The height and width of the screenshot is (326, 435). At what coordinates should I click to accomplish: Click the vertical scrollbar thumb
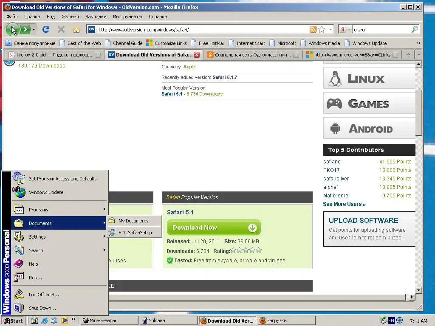click(418, 112)
